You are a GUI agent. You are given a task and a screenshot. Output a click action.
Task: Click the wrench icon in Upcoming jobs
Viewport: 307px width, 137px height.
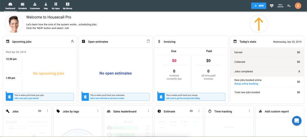coord(72,41)
